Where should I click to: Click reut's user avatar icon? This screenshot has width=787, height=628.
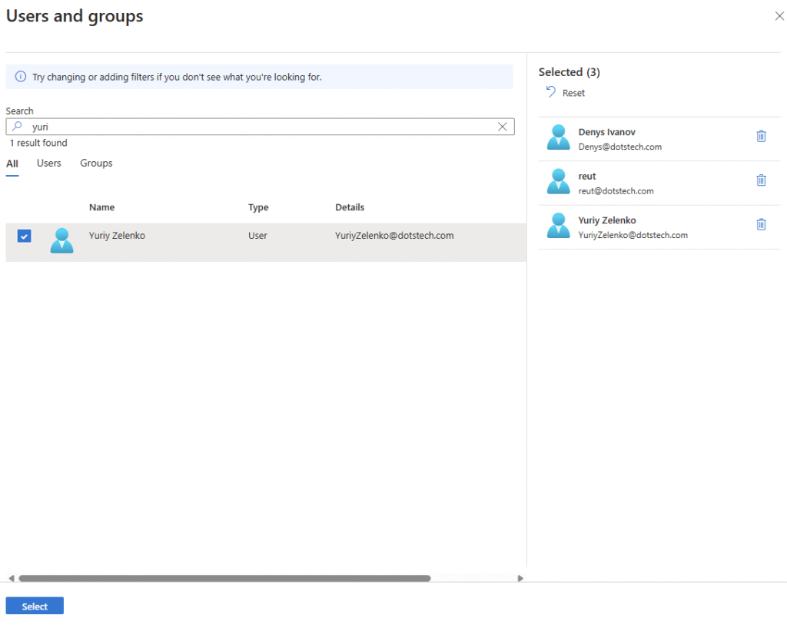558,182
